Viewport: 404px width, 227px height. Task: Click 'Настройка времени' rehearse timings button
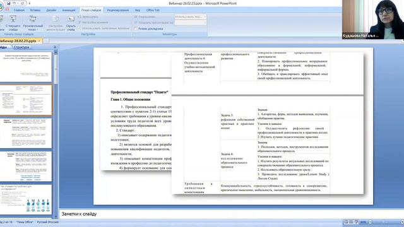click(93, 23)
